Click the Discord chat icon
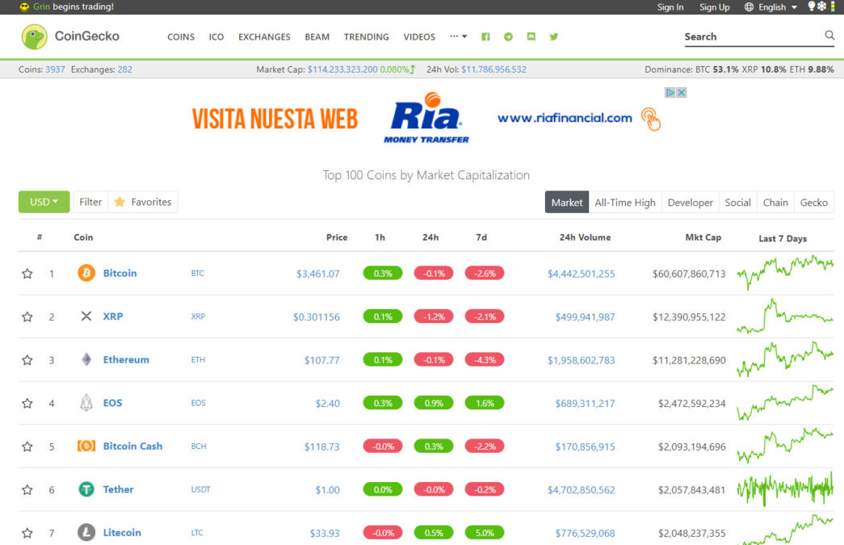Screen dimensions: 844x545 coord(531,36)
